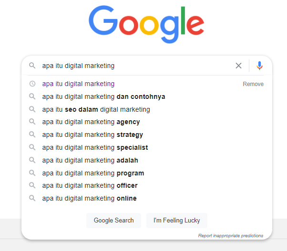Screen dimensions: 287x251
Task: Click the magnifier icon beside the 'agency' suggestion
Action: click(32, 122)
